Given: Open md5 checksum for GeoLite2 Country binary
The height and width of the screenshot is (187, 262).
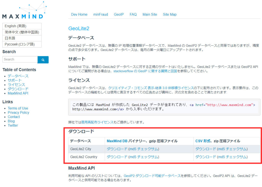Looking at the screenshot, I should click(144, 157).
